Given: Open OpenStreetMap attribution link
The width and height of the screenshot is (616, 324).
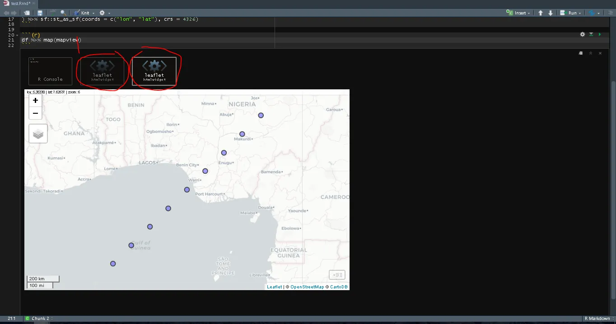Looking at the screenshot, I should point(307,287).
